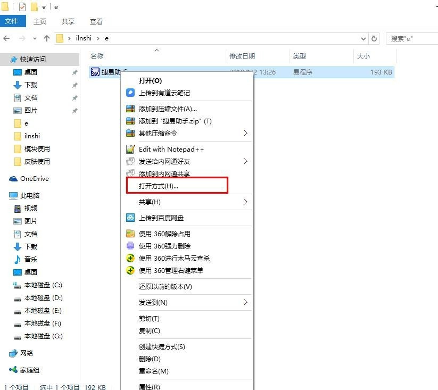
Task: Click the Notepad++ icon in context menu
Action: (x=130, y=149)
